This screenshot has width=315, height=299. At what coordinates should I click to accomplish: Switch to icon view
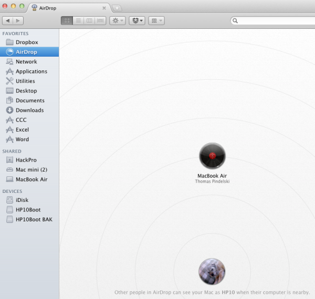(67, 20)
